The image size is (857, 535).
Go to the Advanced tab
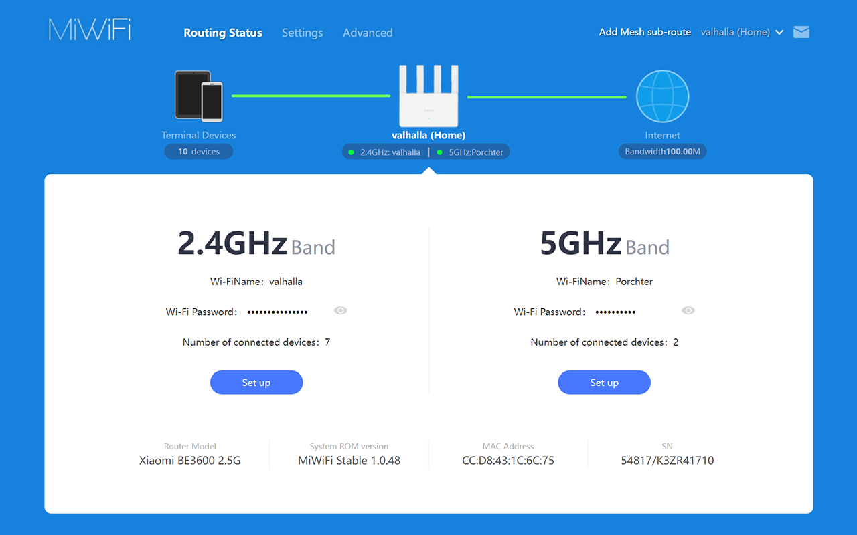[x=368, y=33]
